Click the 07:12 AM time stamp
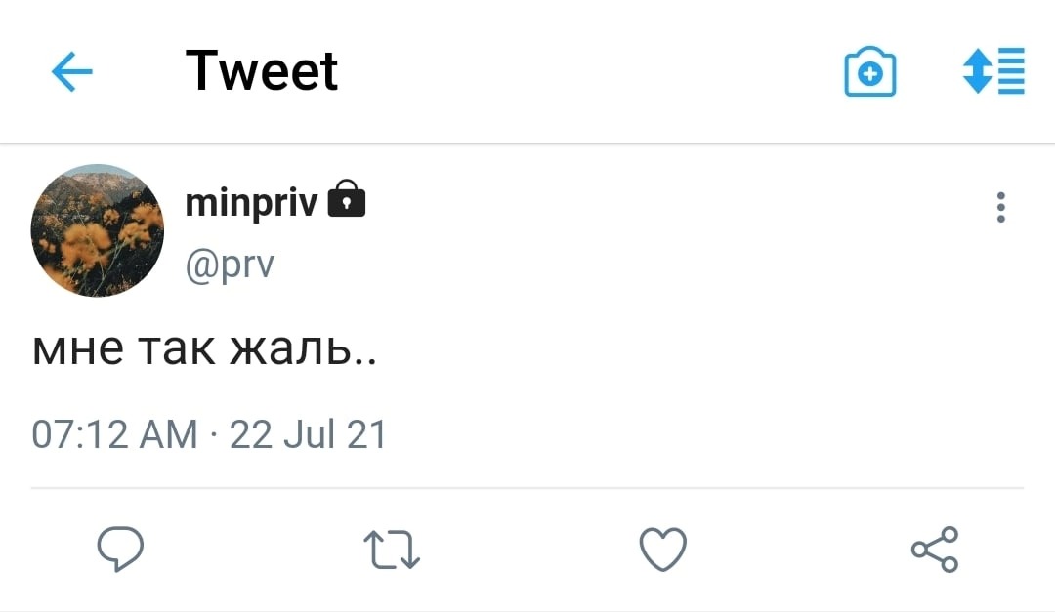Screen dimensions: 1055x612 (114, 433)
